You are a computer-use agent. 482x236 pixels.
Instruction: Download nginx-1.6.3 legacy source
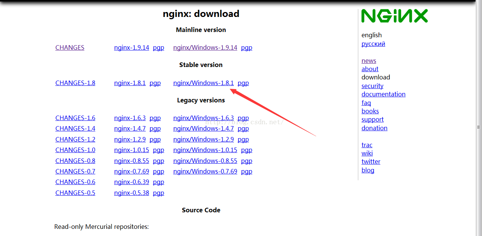point(130,118)
